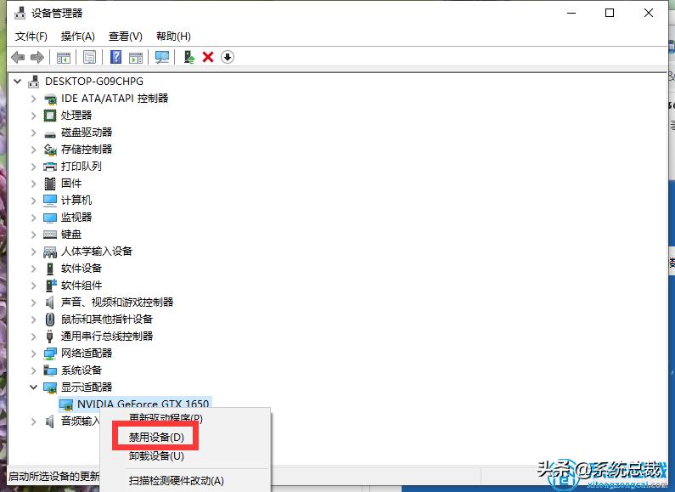Choose 更新驱动程序(P) from context menu

coord(166,417)
